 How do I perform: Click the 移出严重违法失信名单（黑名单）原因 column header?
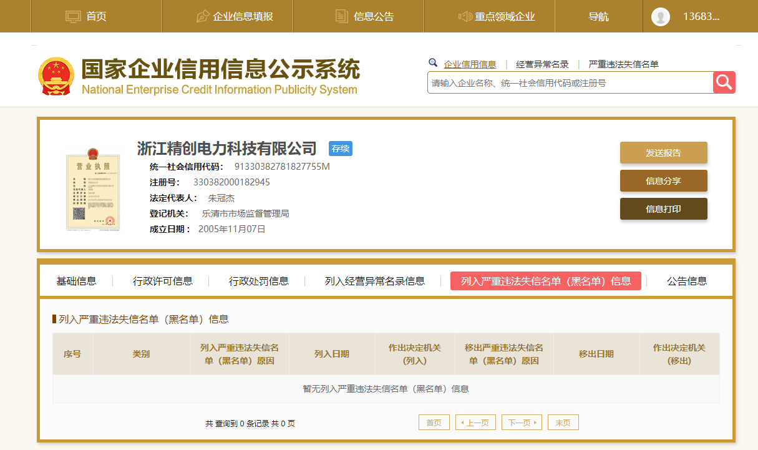point(504,354)
